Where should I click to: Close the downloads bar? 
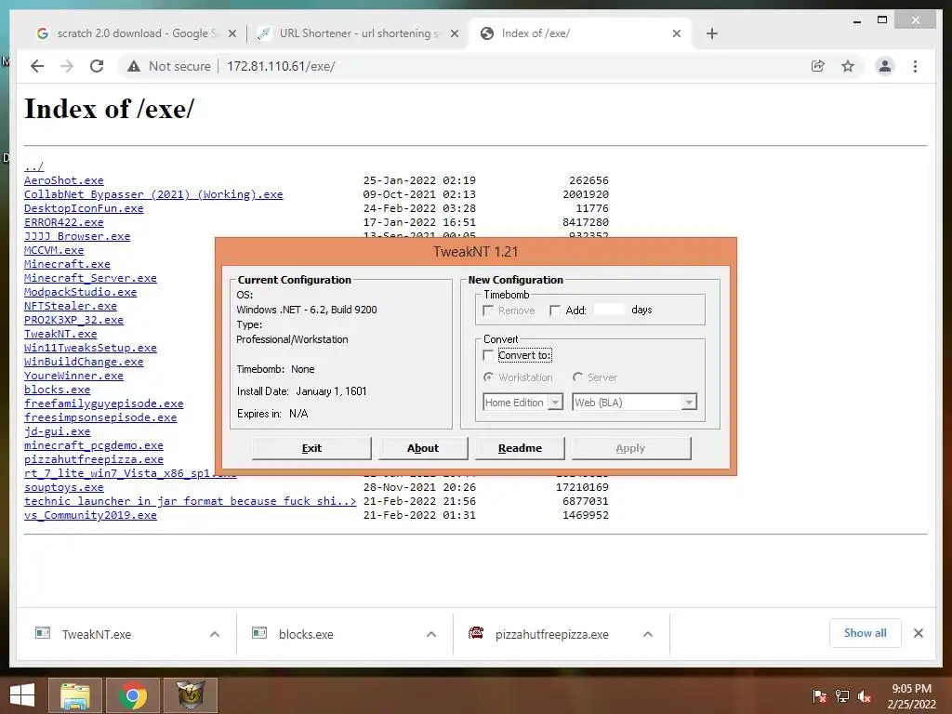(918, 633)
